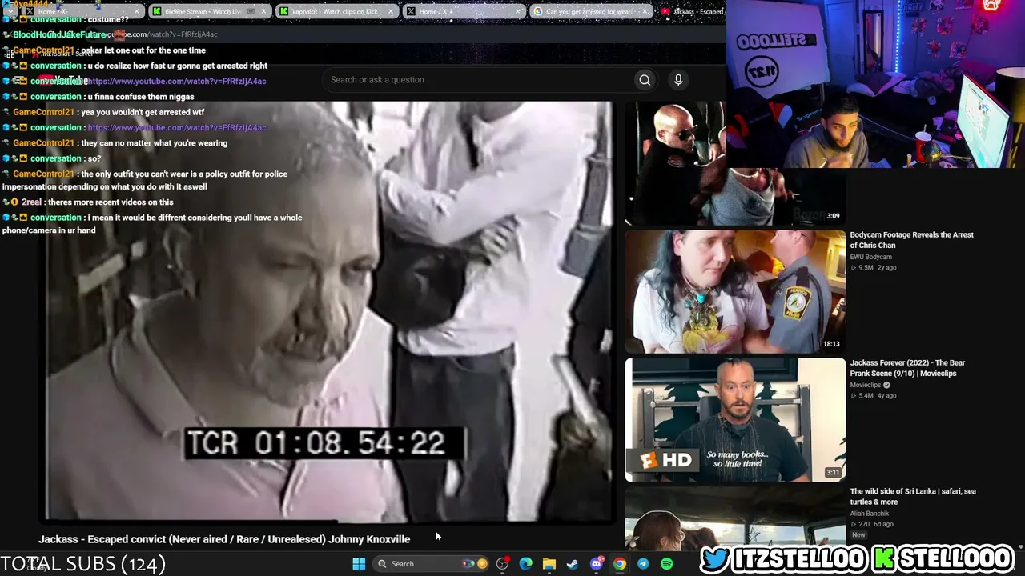The width and height of the screenshot is (1025, 576).
Task: Click the YouTube link in chat after 'u do realize'
Action: coord(177,82)
